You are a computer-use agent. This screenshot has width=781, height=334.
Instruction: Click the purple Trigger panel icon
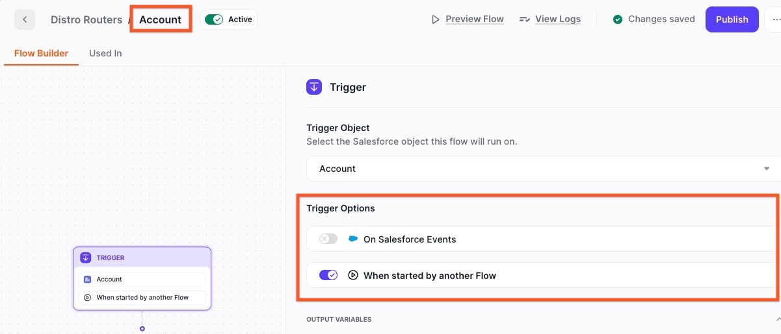pos(314,87)
